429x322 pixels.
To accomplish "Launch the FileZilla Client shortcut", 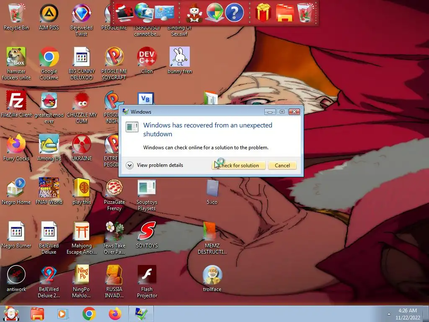I will click(16, 104).
